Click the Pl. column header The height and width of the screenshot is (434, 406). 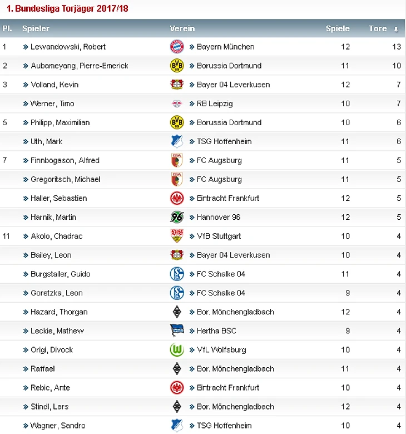coord(7,28)
